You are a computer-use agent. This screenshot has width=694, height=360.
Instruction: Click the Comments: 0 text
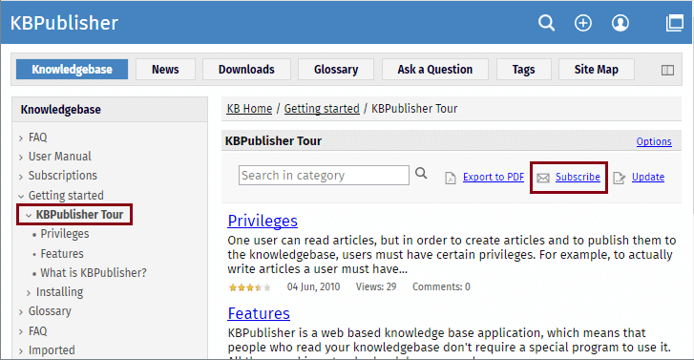[x=441, y=286]
